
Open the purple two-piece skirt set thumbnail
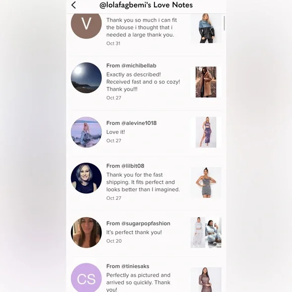pos(206,132)
